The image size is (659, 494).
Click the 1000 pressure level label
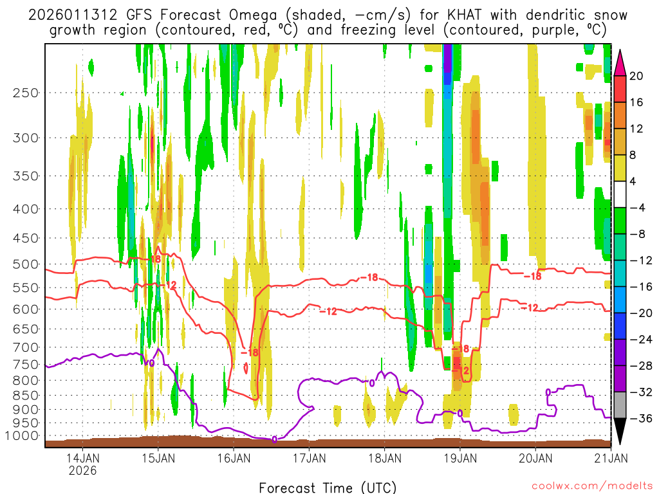coord(23,436)
